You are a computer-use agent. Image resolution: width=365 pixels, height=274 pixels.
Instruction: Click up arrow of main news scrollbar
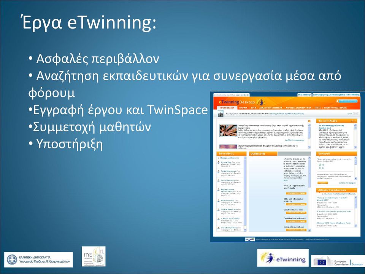pos(309,125)
